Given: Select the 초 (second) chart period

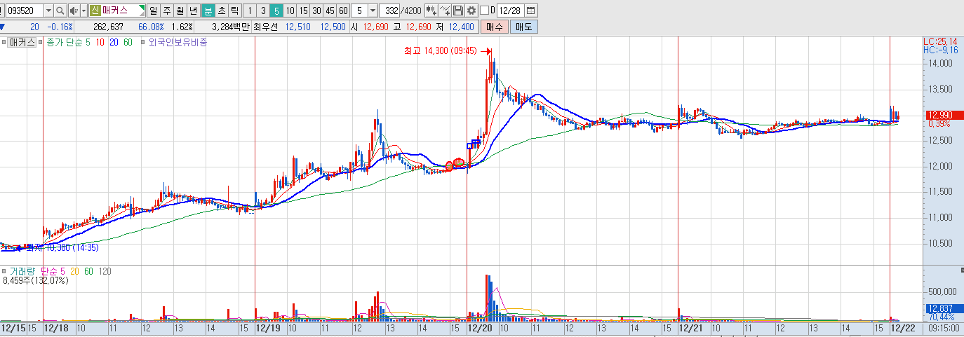Looking at the screenshot, I should [221, 11].
